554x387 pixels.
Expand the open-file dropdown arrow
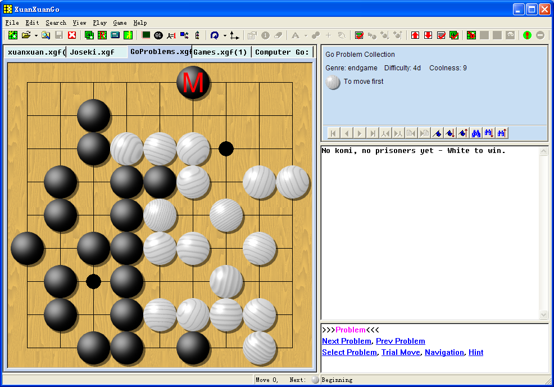click(x=36, y=35)
